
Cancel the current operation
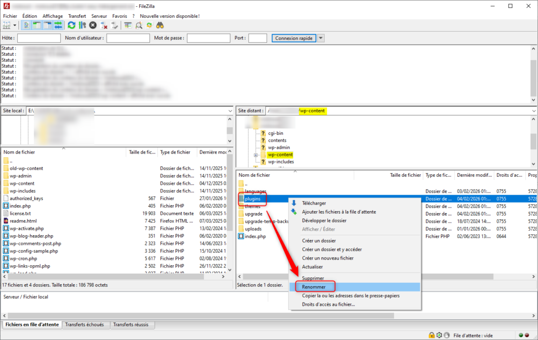click(92, 25)
